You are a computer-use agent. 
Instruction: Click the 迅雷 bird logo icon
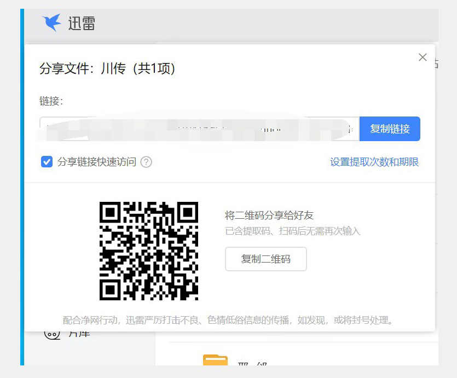pyautogui.click(x=51, y=23)
